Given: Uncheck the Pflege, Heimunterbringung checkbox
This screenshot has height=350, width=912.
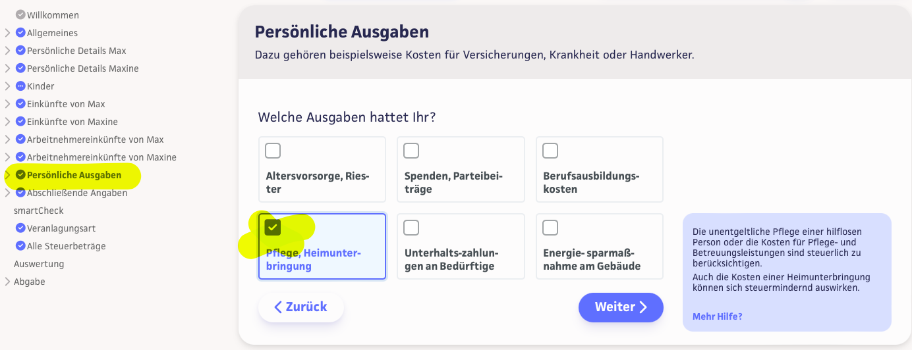Looking at the screenshot, I should pyautogui.click(x=273, y=228).
